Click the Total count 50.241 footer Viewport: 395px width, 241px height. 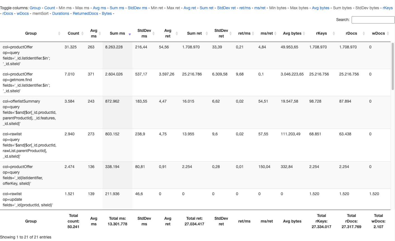73,221
